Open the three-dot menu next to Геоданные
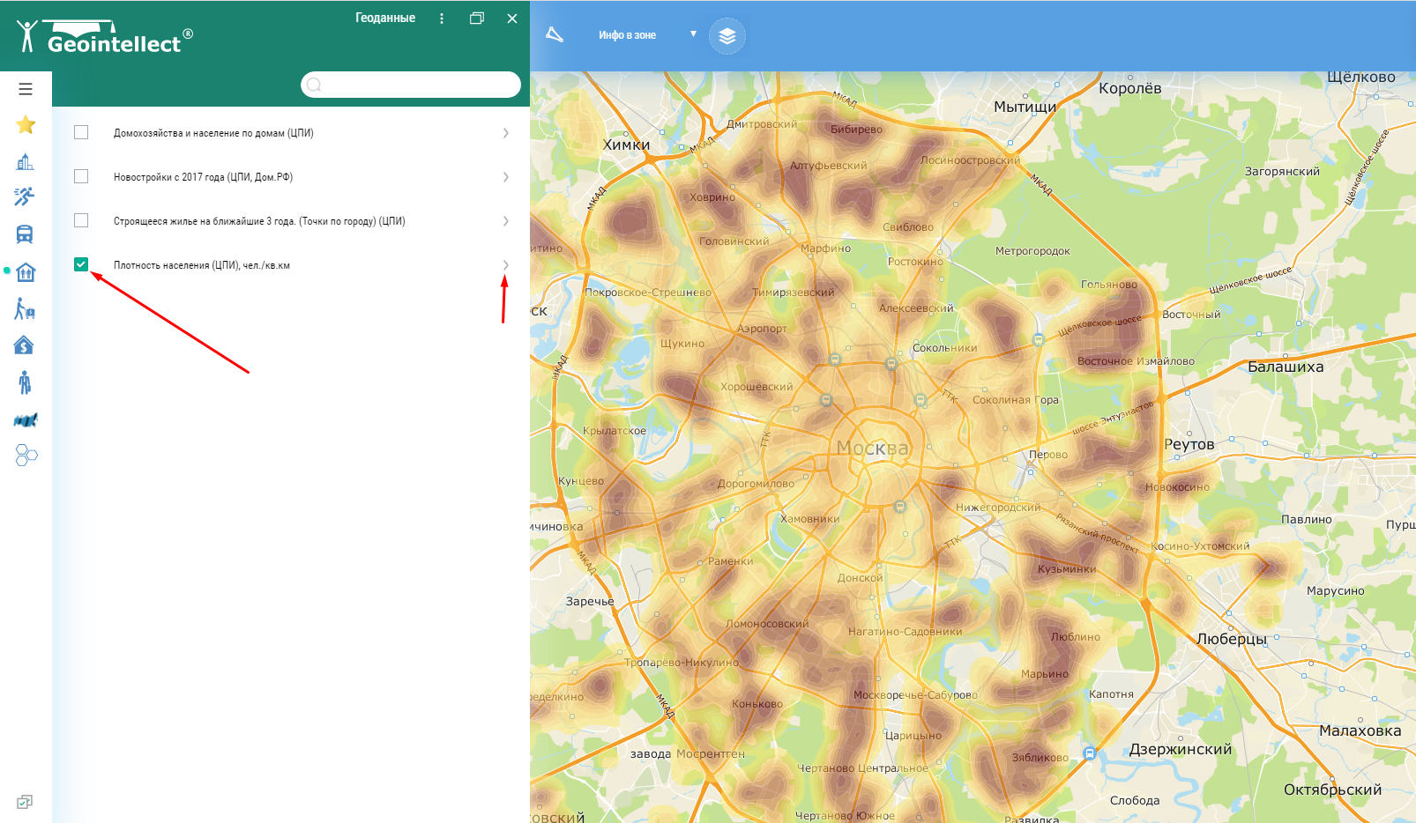This screenshot has height=823, width=1416. (x=442, y=19)
